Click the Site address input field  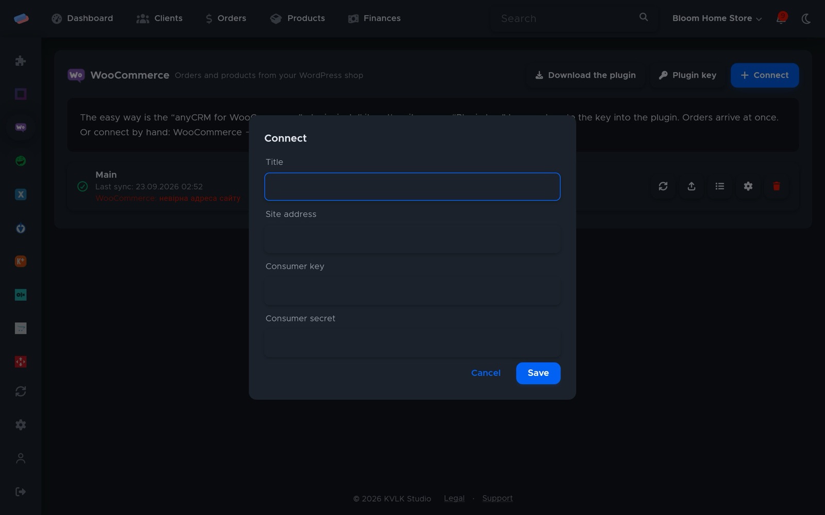click(412, 239)
